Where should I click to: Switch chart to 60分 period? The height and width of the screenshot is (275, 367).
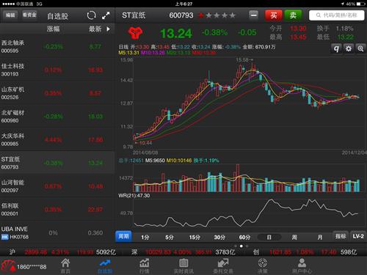pyautogui.click(x=244, y=237)
